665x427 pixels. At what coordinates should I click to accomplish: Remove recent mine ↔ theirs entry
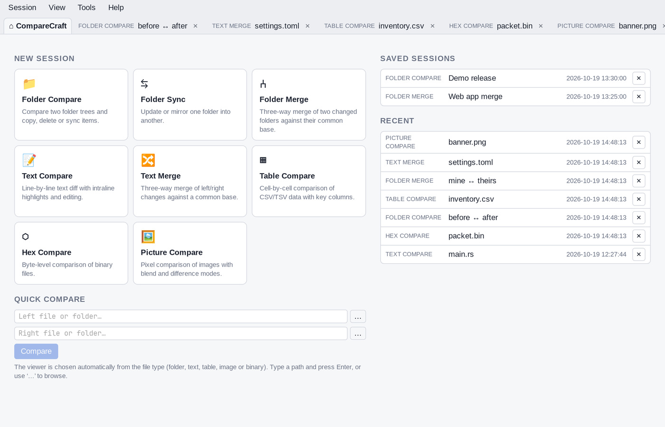coord(639,181)
